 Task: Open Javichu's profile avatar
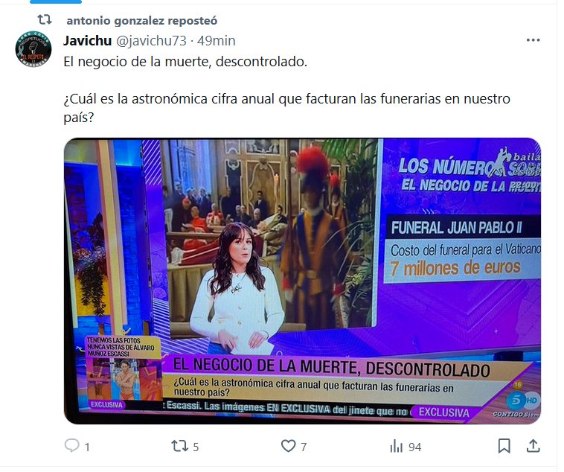pyautogui.click(x=33, y=48)
